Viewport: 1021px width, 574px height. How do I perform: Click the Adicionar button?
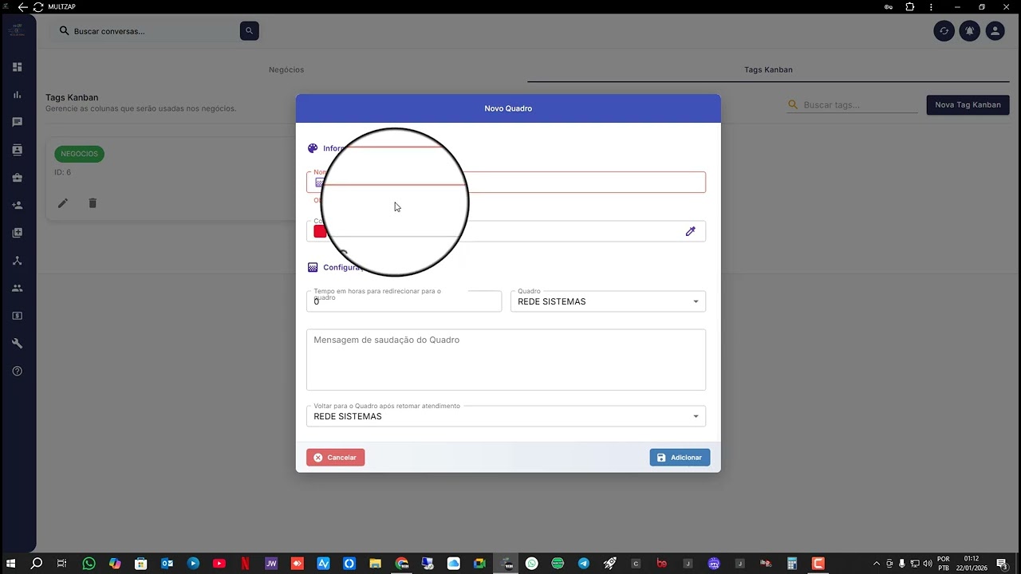[680, 458]
